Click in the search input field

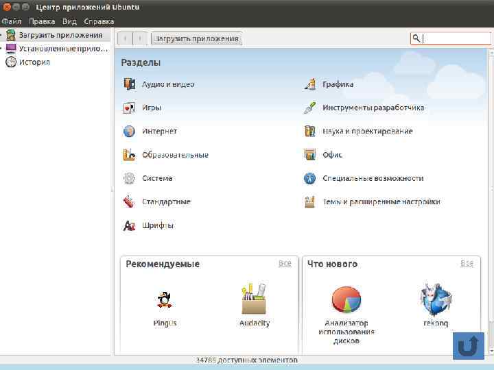451,38
